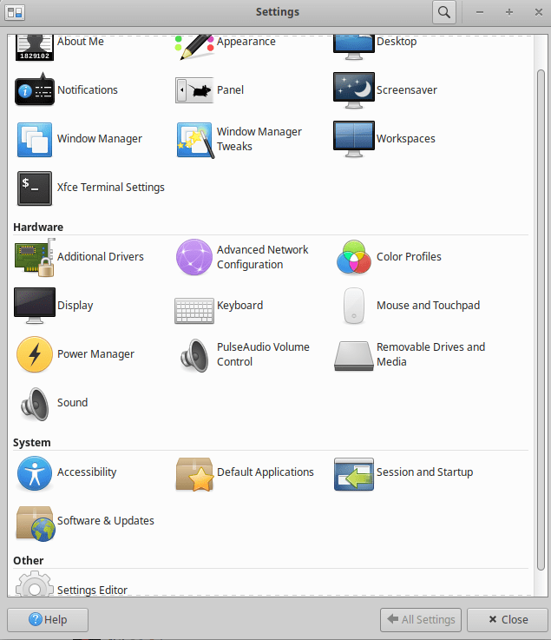This screenshot has height=640, width=551.
Task: Open the Accessibility icon
Action: coord(35,473)
